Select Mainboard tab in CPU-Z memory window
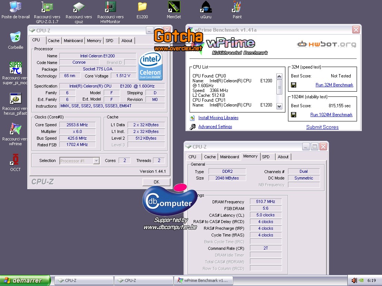Viewport: 382px width, 286px height. [x=229, y=157]
